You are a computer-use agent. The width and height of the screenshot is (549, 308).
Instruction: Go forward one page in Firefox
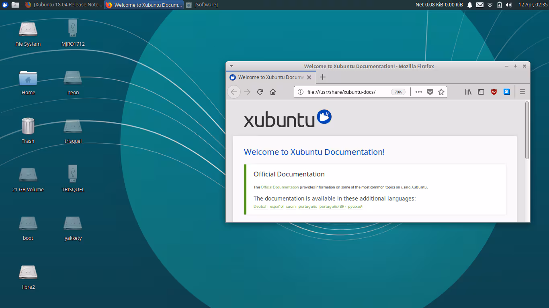click(247, 92)
